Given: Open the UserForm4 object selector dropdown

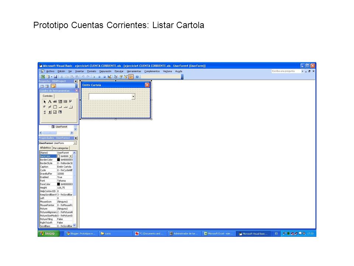Looking at the screenshot, I should click(x=75, y=143).
